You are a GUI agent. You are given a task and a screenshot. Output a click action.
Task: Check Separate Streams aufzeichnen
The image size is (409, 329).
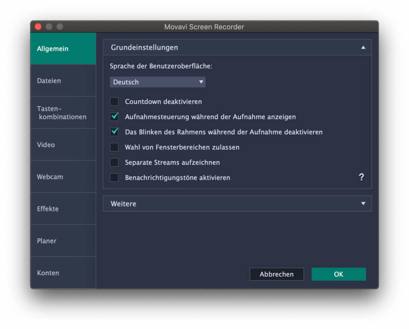point(114,162)
